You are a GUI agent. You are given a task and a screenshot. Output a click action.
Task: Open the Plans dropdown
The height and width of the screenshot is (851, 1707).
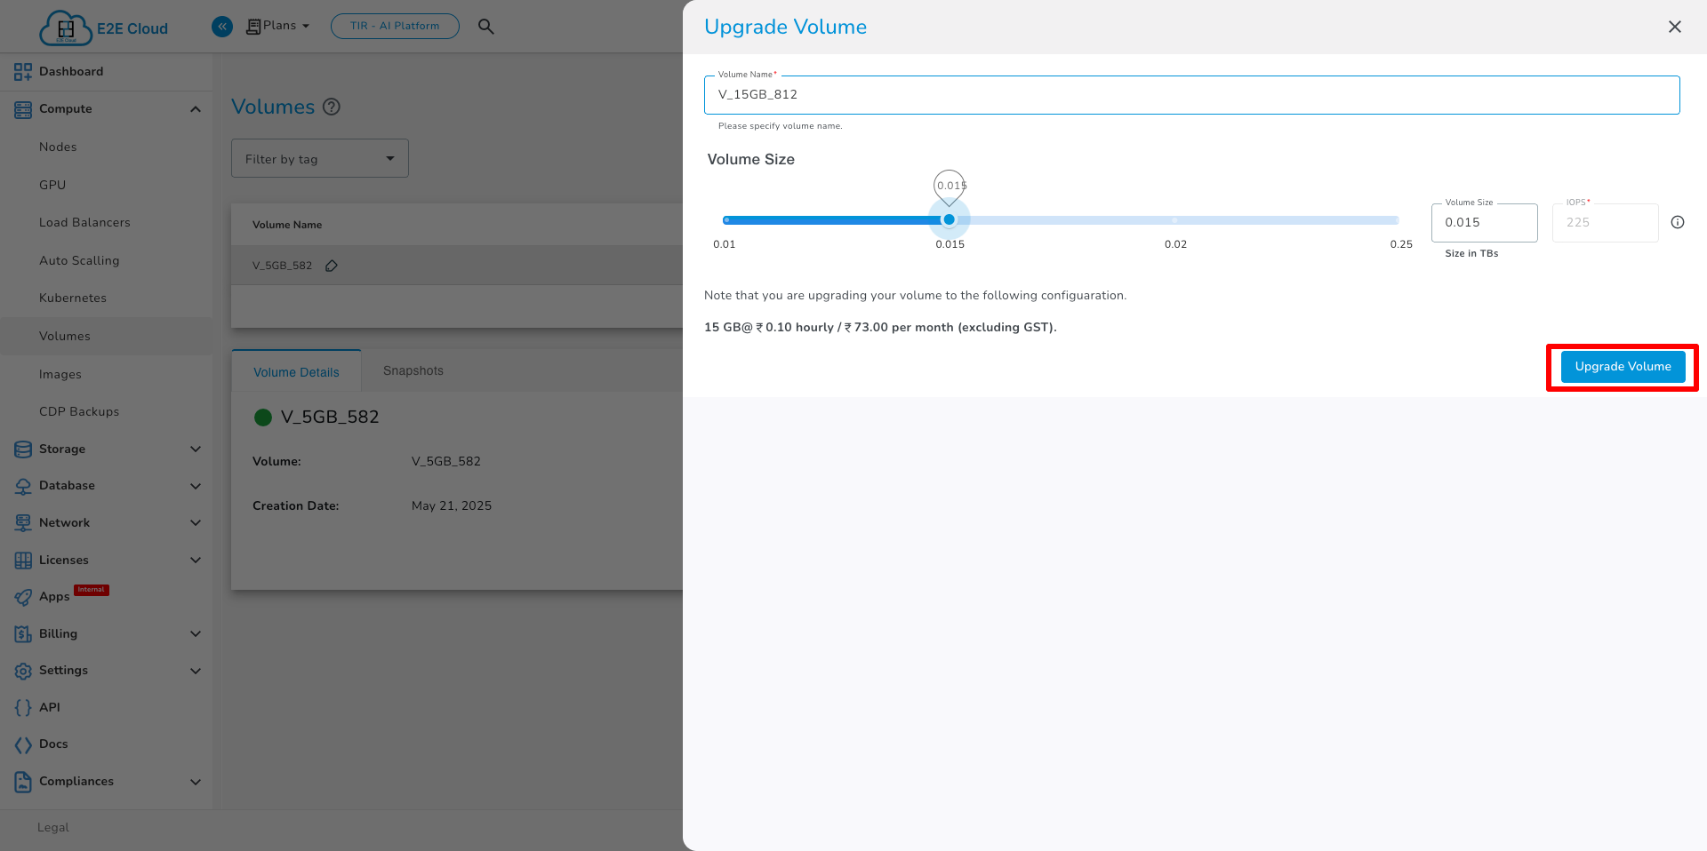coord(278,26)
